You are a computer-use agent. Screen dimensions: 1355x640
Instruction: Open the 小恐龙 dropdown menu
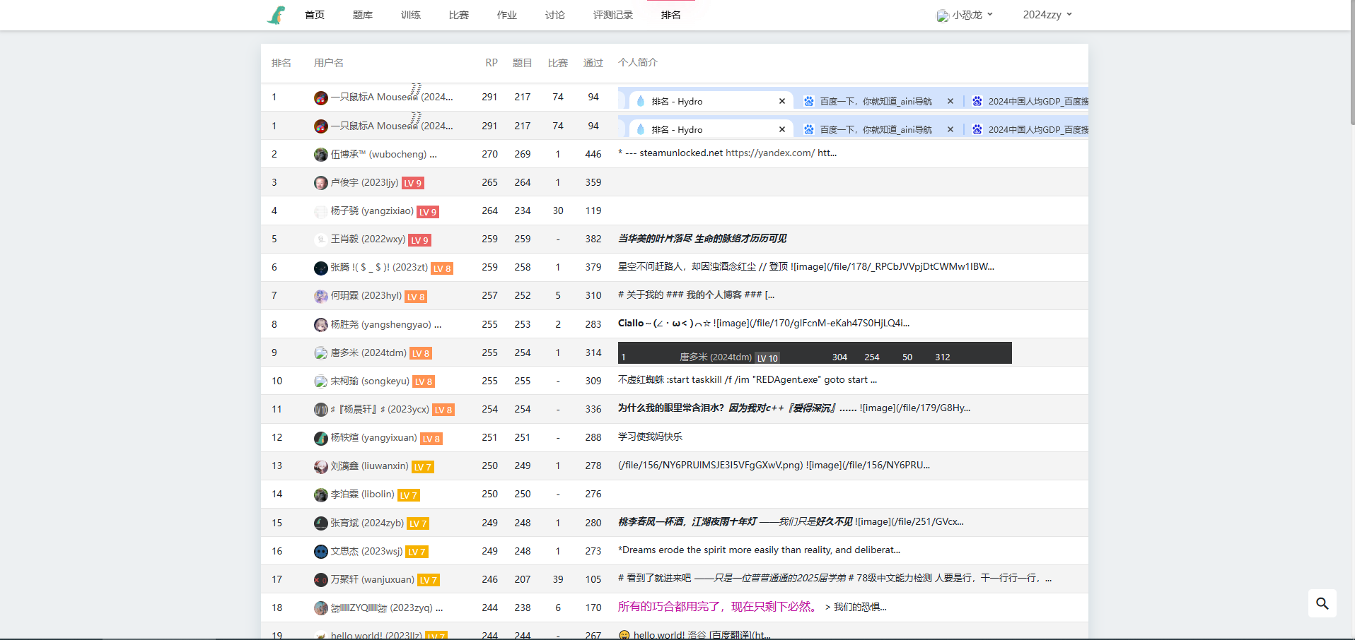tap(965, 15)
